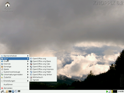
Task: Click the network status tray icon
Action: pos(110,91)
